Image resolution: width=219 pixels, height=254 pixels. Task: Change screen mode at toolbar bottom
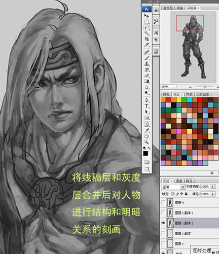[x=147, y=169]
